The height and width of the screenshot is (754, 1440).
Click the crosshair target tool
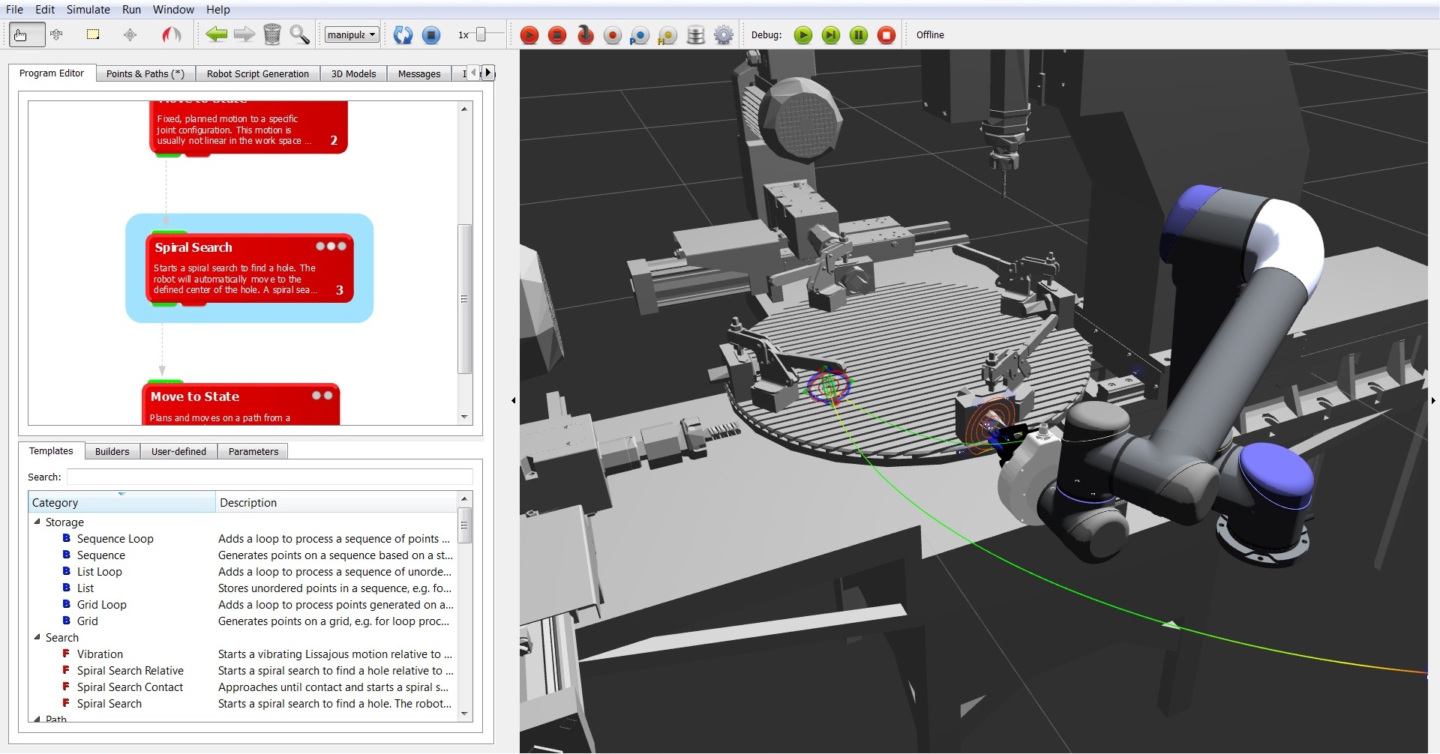coord(130,34)
